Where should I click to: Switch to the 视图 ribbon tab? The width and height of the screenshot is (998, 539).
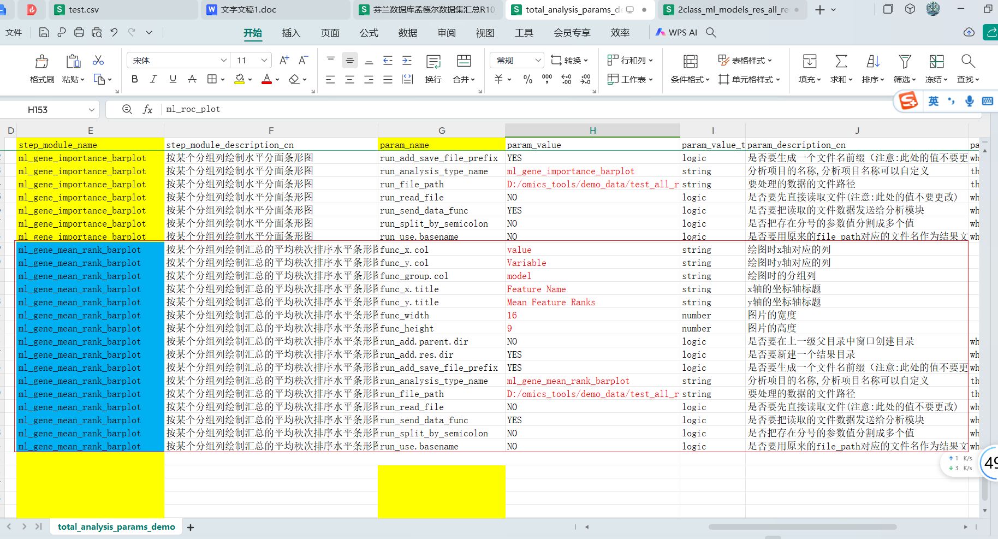point(485,33)
